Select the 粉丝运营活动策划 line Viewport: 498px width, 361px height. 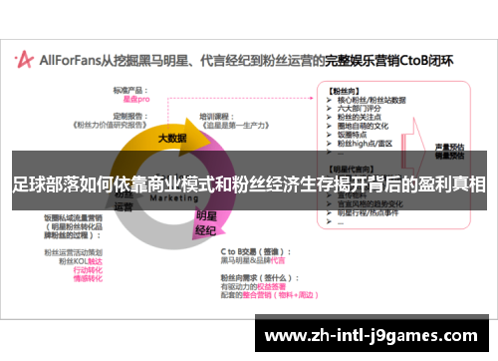point(74,252)
